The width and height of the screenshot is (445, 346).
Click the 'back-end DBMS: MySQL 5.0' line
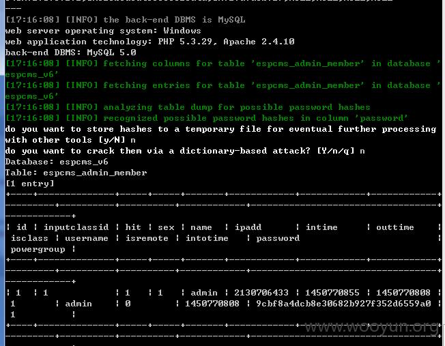71,53
